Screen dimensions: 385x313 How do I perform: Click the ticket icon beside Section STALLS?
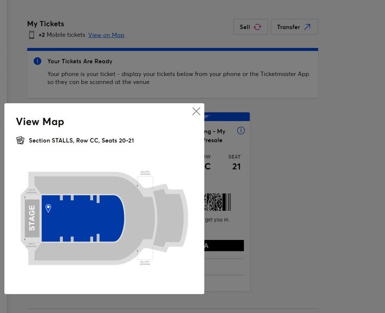tap(20, 140)
